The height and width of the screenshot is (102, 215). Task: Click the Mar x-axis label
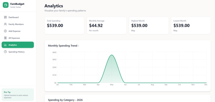(85, 85)
